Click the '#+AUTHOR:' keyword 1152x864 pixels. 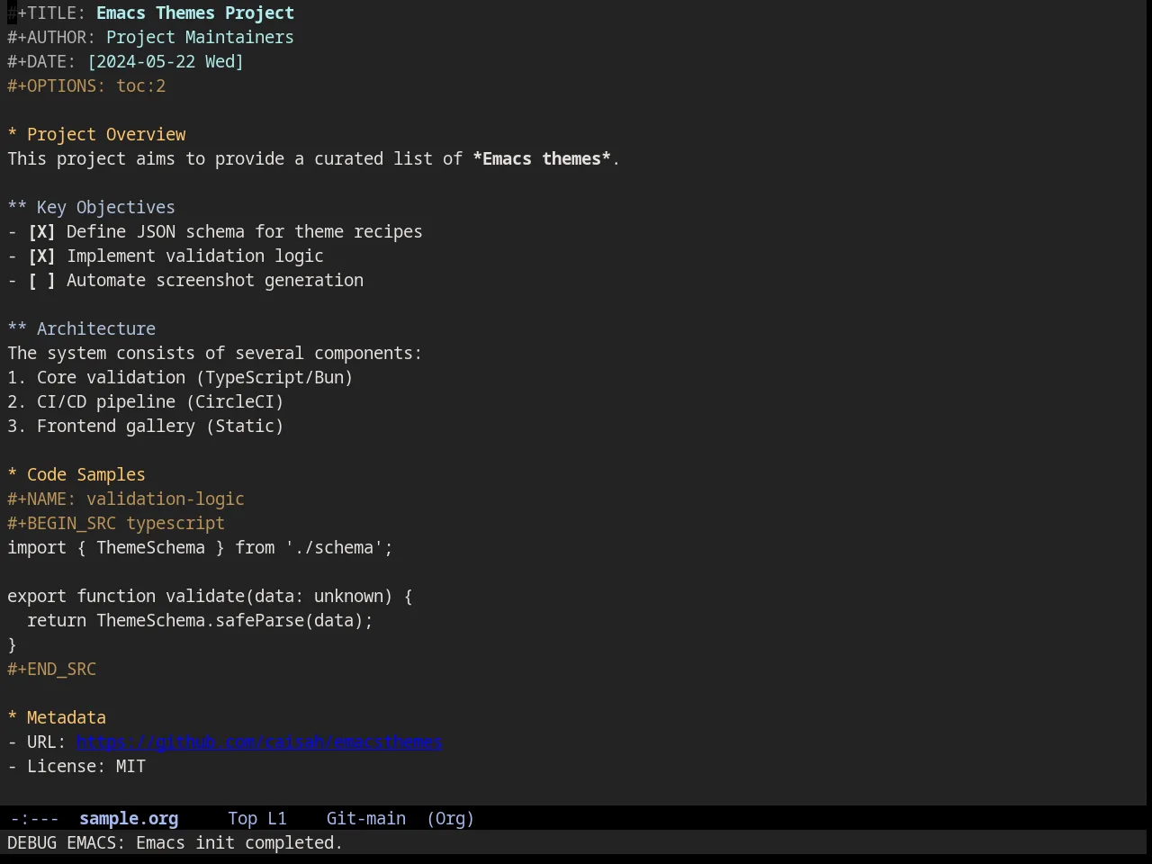pyautogui.click(x=51, y=38)
